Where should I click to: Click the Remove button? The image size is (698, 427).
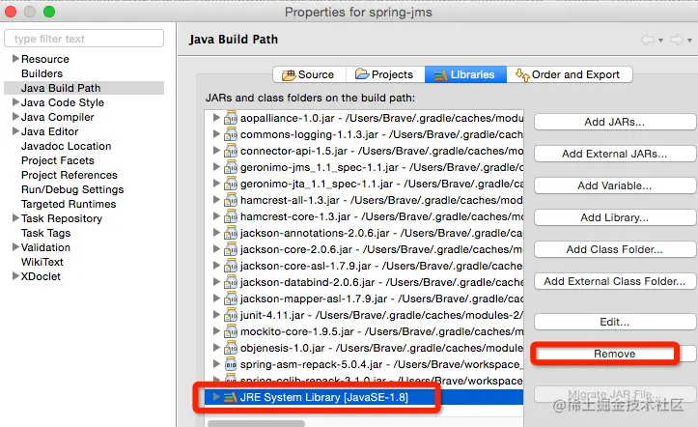(615, 354)
